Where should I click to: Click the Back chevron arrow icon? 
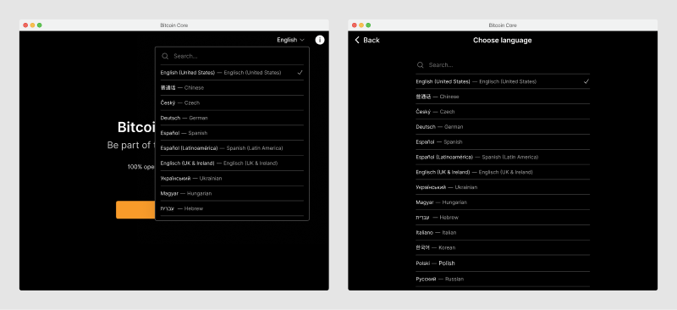click(357, 40)
